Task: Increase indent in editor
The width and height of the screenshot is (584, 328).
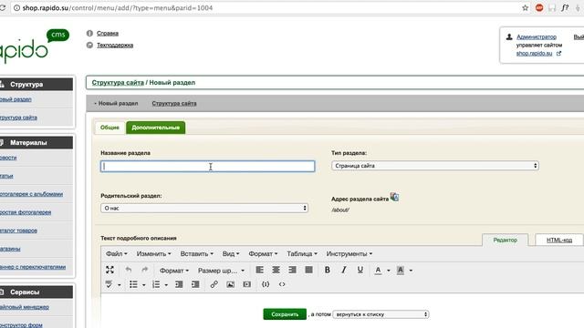Action: [195, 284]
